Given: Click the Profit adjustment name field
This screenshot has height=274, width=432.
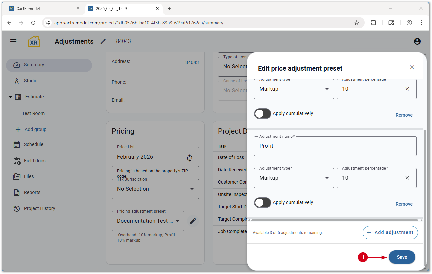Looking at the screenshot, I should pos(335,146).
